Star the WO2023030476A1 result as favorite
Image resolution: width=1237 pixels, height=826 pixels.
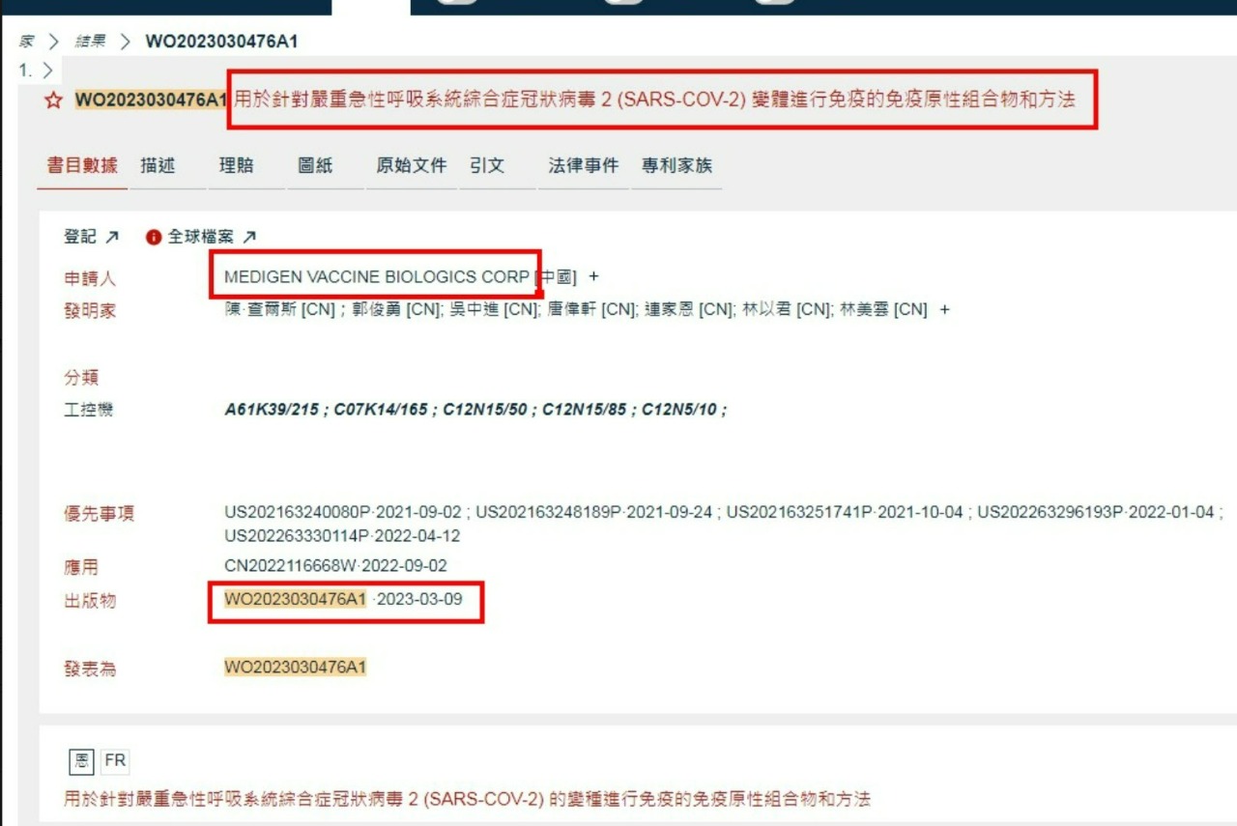pyautogui.click(x=54, y=100)
